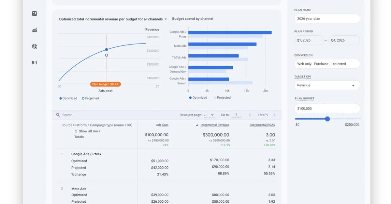This screenshot has height=204, width=391.
Task: Click the +12.5% revenue delta
Action: coord(225,145)
